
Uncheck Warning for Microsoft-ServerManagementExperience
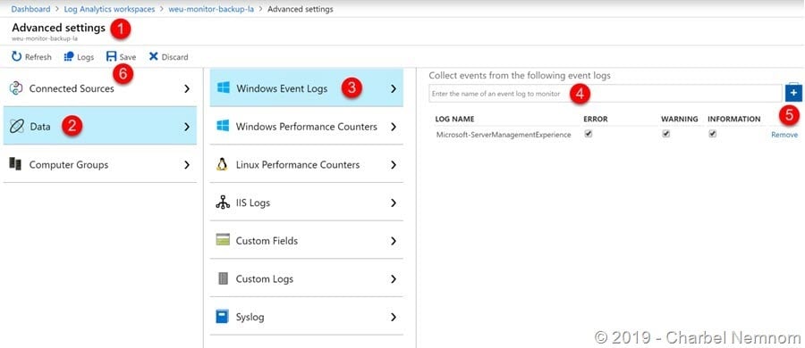[665, 134]
